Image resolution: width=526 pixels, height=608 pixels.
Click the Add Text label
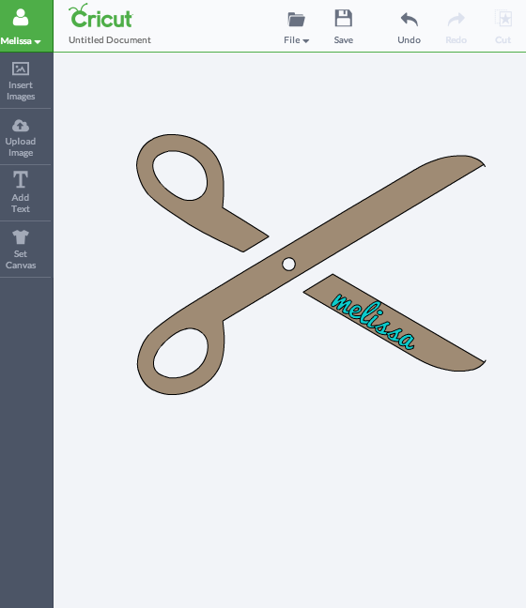coord(21,204)
